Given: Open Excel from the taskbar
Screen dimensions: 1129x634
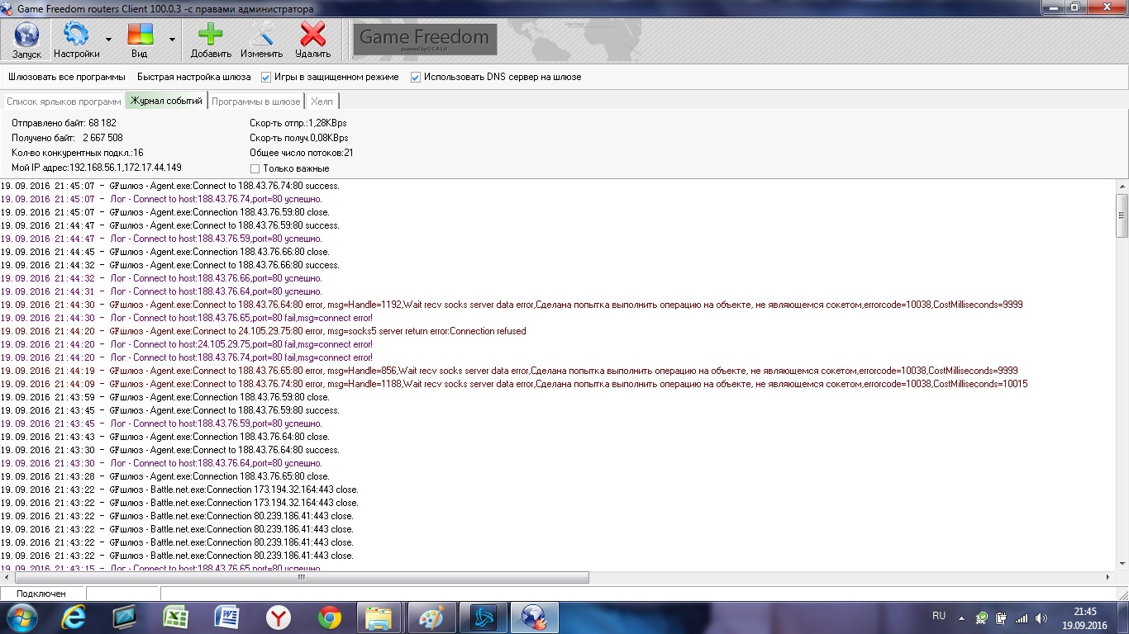Looking at the screenshot, I should click(x=175, y=617).
